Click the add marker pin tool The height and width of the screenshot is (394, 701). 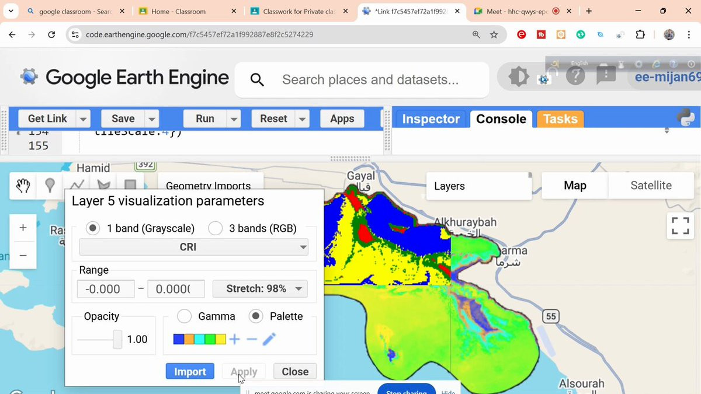tap(50, 186)
